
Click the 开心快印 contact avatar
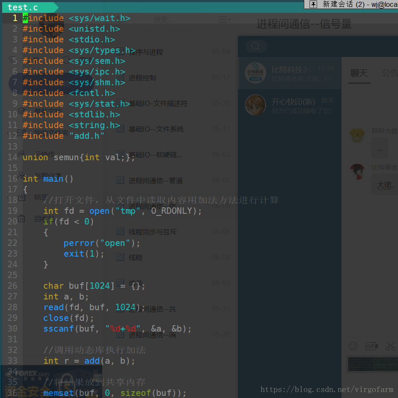pyautogui.click(x=255, y=105)
